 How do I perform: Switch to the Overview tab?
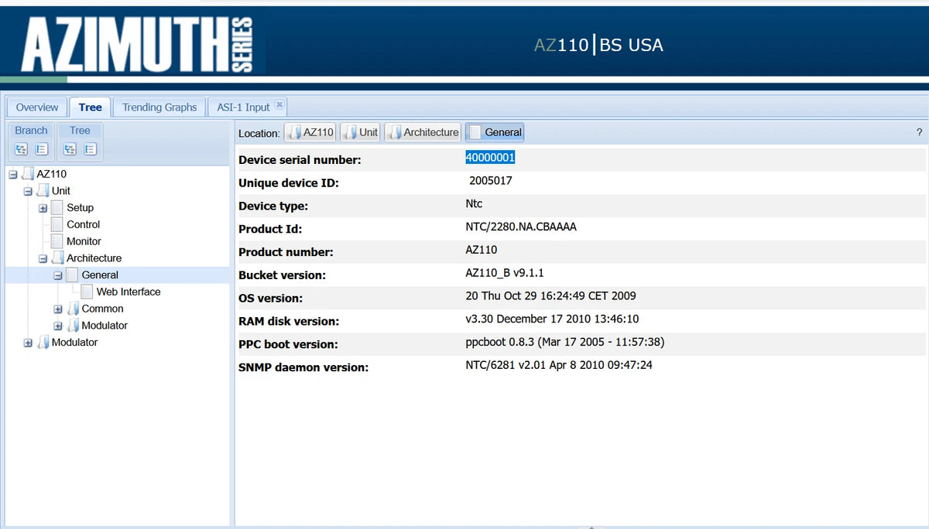tap(37, 108)
